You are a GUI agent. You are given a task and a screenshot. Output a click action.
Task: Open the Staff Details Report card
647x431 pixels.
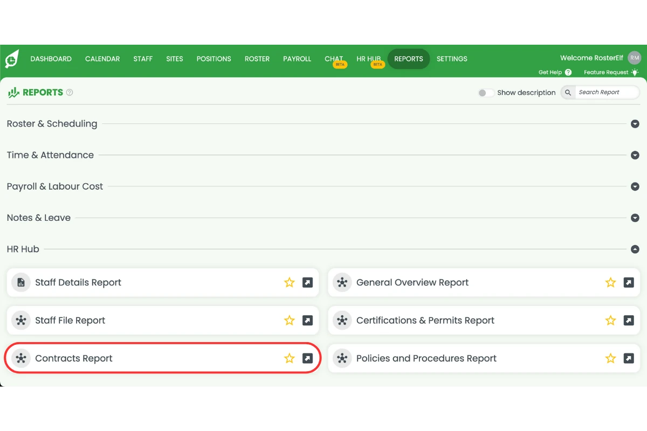click(163, 282)
